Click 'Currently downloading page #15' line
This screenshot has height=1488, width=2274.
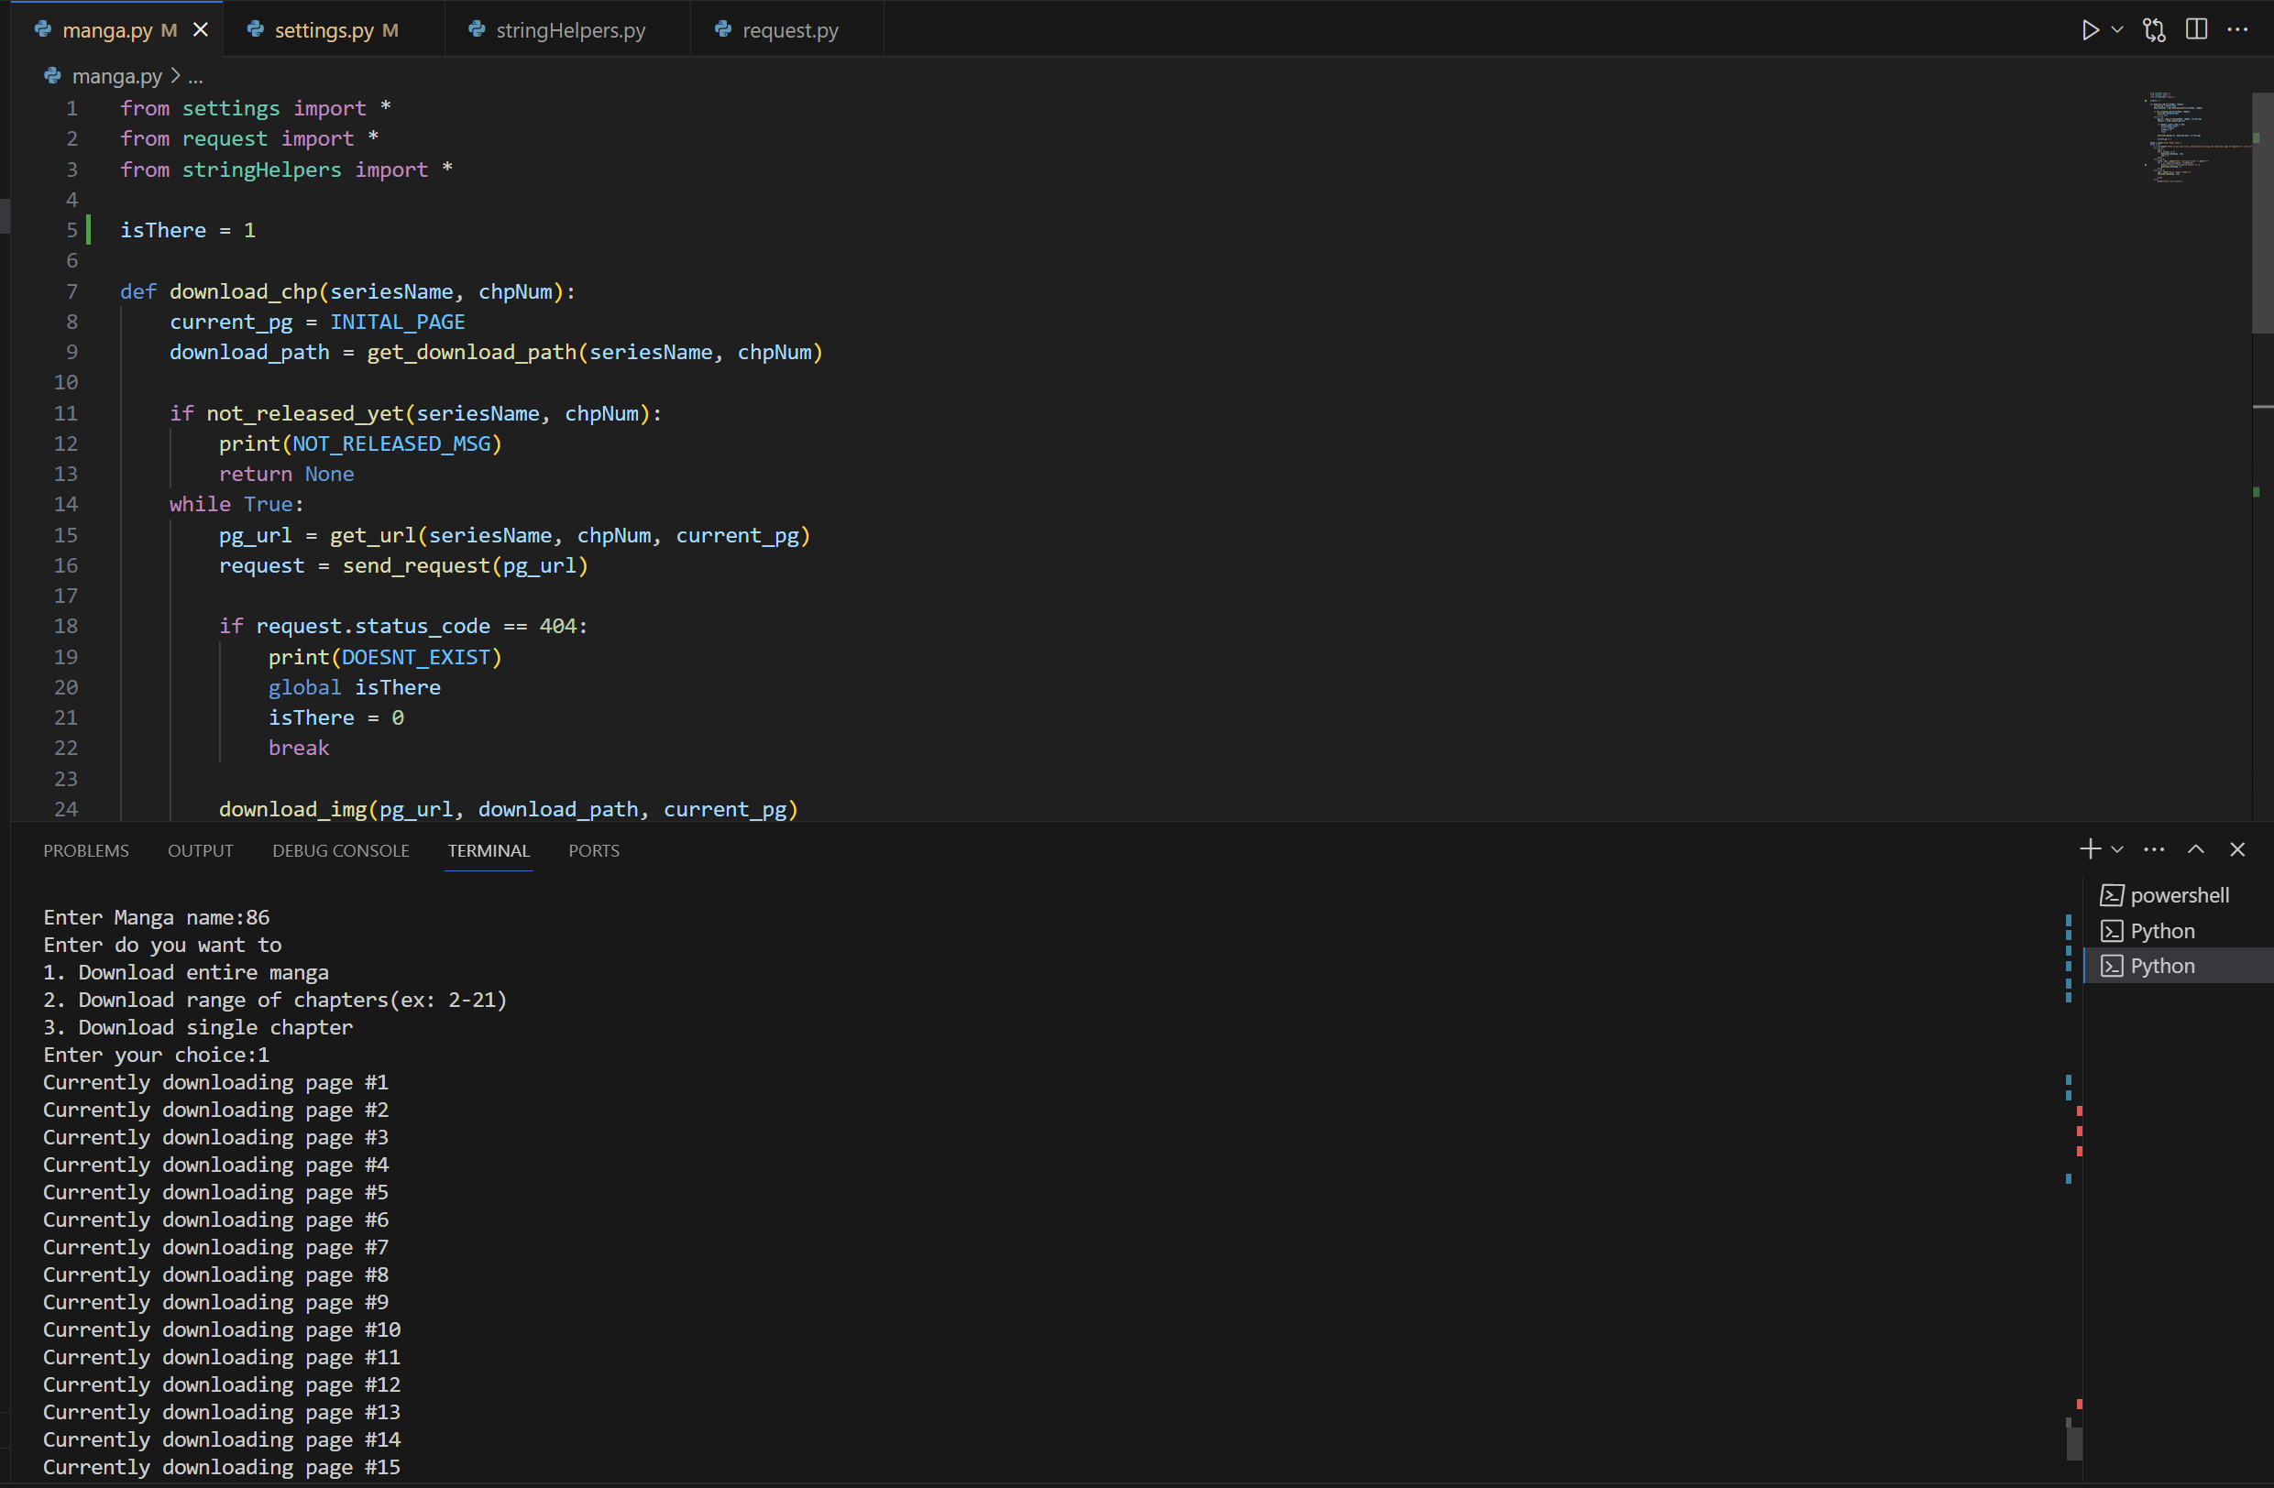point(222,1467)
